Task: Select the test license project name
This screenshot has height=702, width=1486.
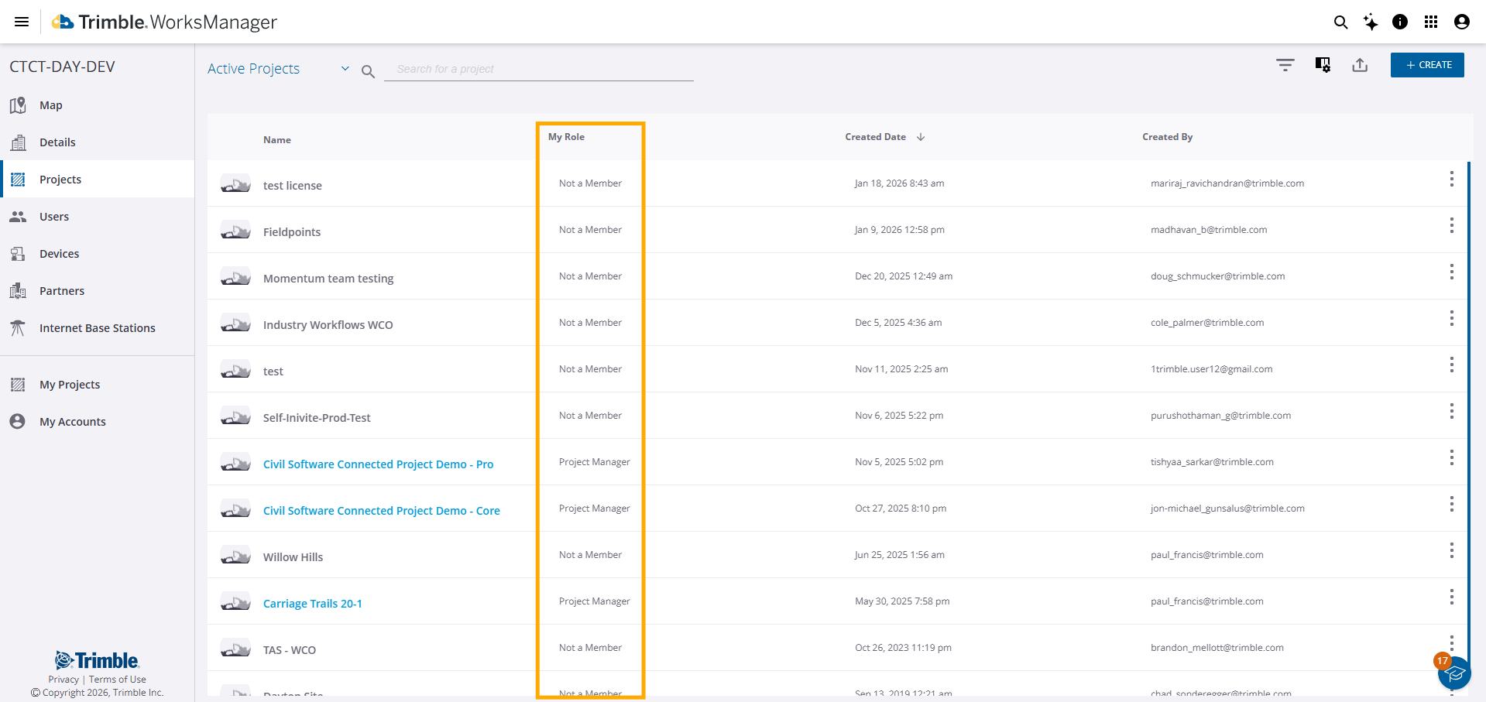Action: point(293,186)
